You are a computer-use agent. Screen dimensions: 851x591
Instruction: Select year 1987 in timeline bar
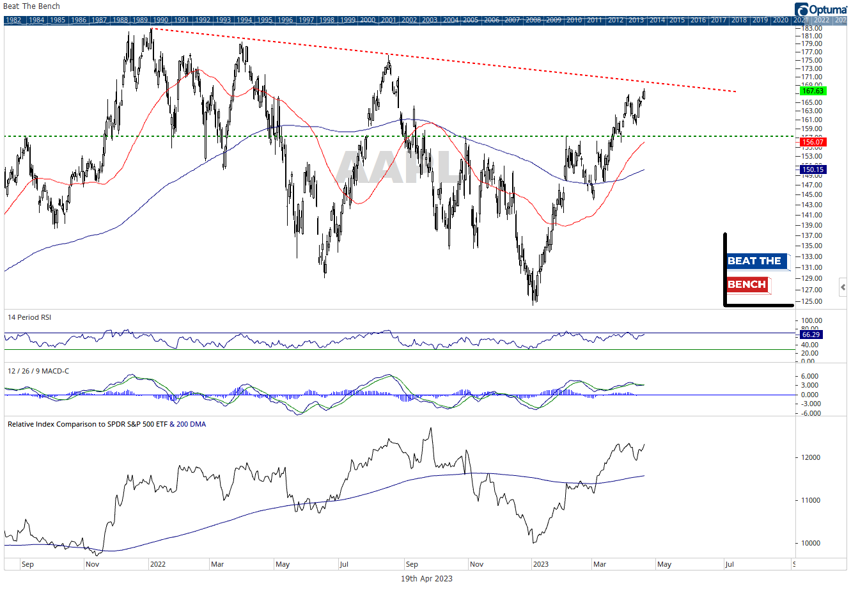coord(98,20)
